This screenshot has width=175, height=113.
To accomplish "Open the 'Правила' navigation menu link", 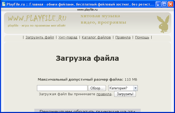I will pyautogui.click(x=123, y=37).
